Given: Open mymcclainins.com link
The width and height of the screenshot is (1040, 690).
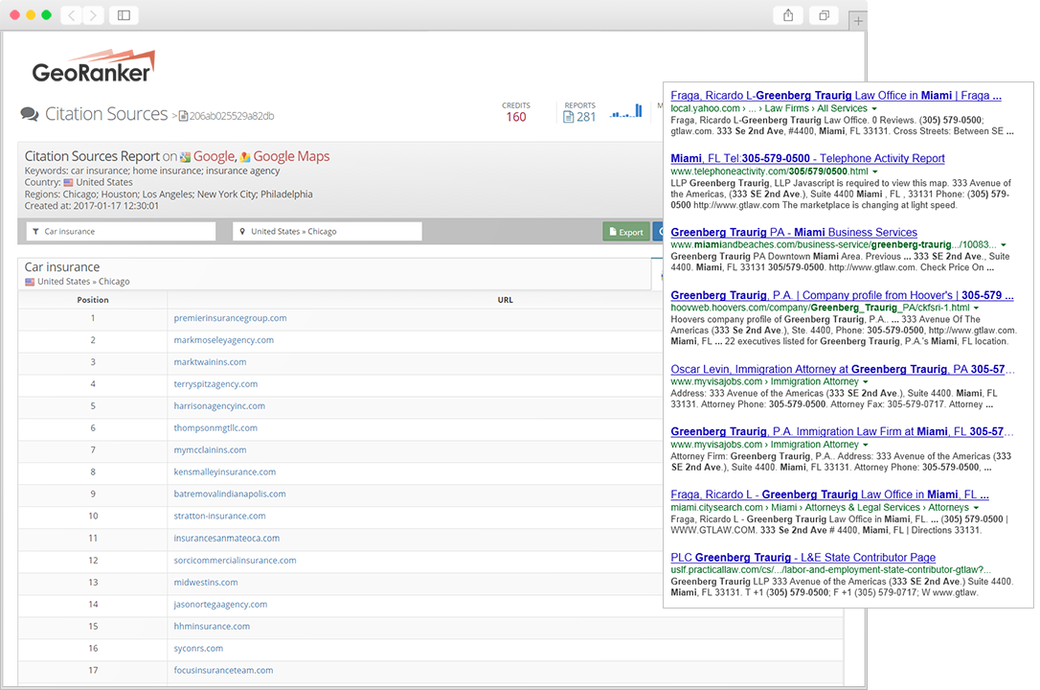Looking at the screenshot, I should pyautogui.click(x=210, y=449).
